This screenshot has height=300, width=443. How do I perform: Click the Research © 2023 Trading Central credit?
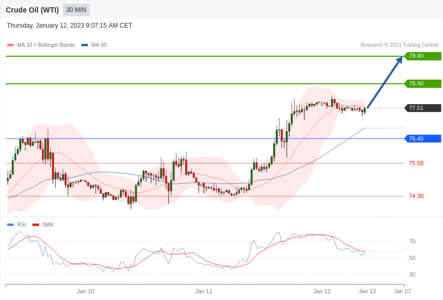pyautogui.click(x=399, y=45)
